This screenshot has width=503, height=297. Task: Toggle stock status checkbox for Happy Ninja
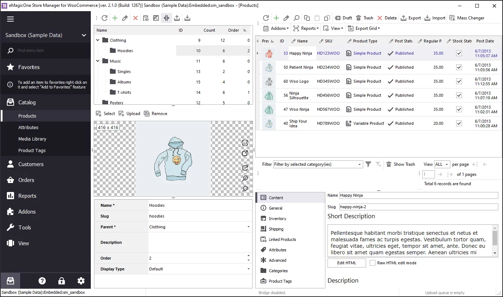click(x=459, y=53)
